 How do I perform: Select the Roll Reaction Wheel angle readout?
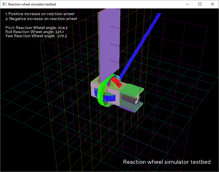click(x=34, y=32)
